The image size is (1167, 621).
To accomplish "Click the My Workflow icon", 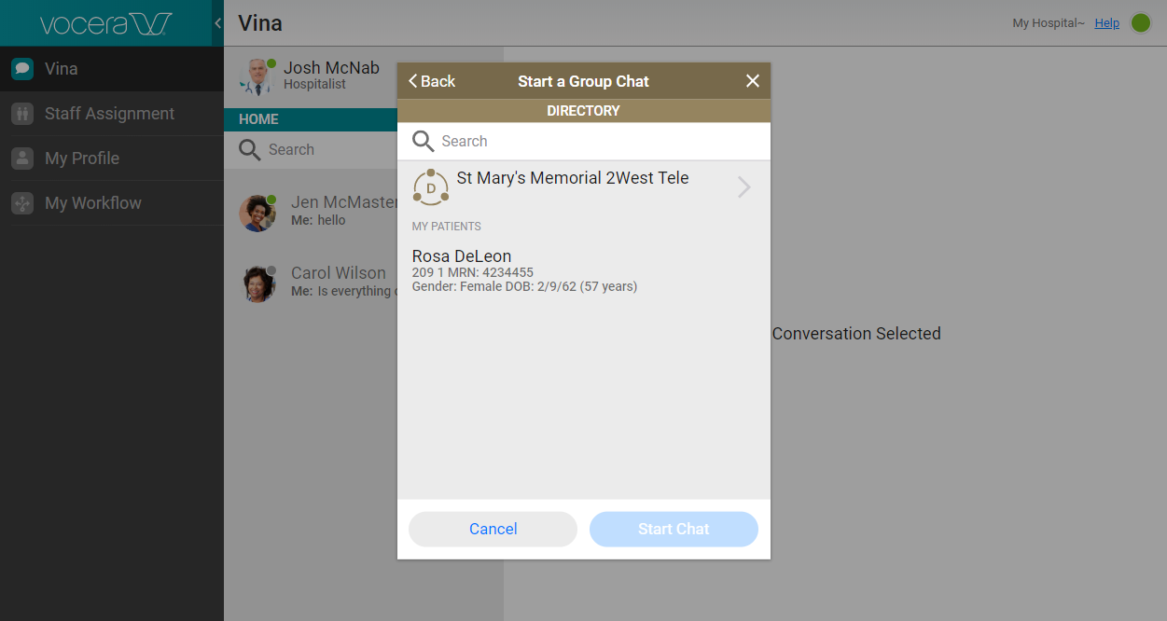I will 22,203.
